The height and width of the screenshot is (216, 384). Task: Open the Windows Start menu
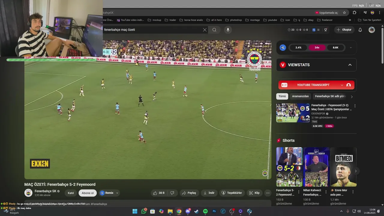[x=135, y=211]
